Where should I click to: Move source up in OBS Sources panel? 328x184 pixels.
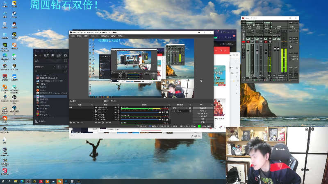(x=107, y=122)
